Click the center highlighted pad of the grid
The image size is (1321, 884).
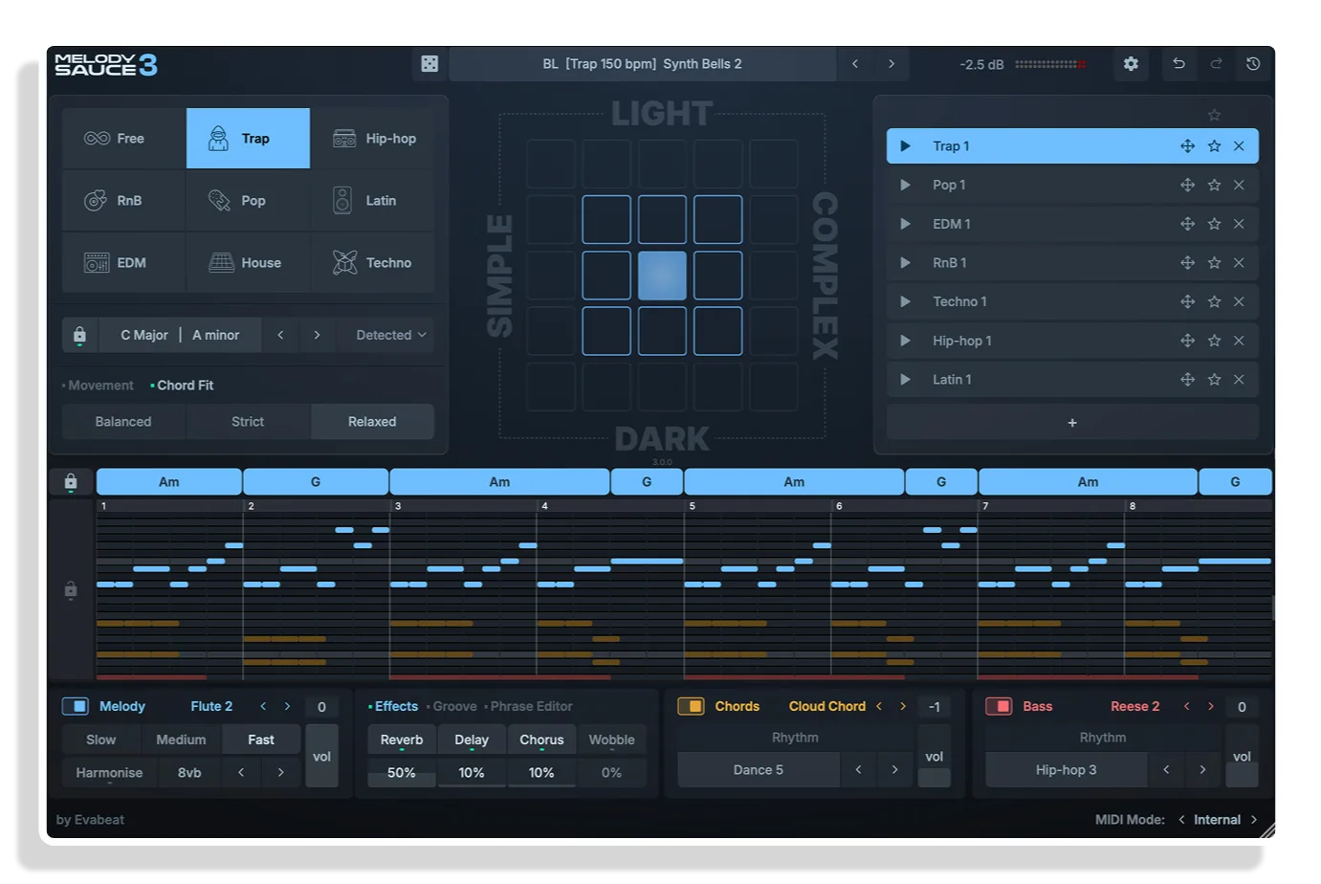coord(662,276)
